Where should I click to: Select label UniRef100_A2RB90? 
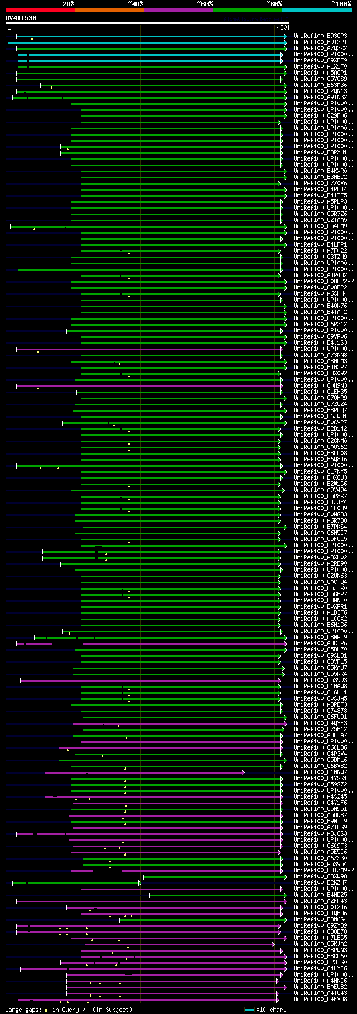pyautogui.click(x=320, y=563)
